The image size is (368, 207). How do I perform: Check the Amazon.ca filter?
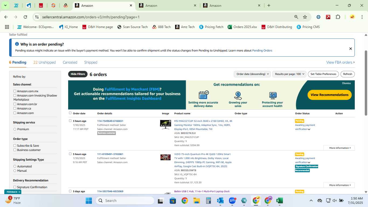point(15,108)
